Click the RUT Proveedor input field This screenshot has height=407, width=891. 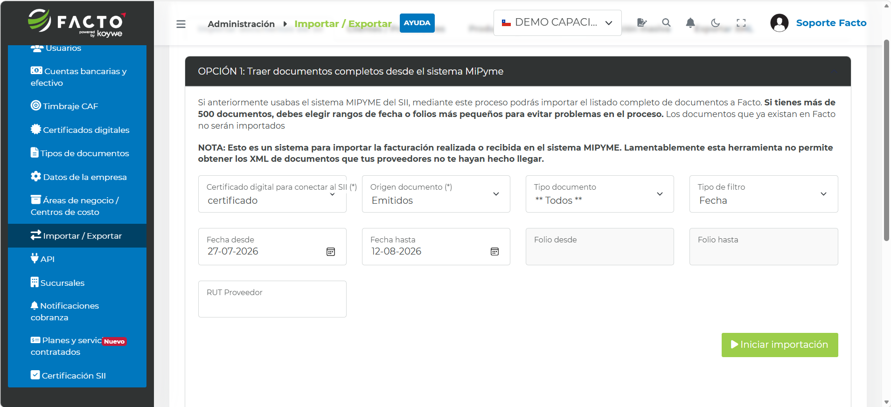[x=272, y=299]
